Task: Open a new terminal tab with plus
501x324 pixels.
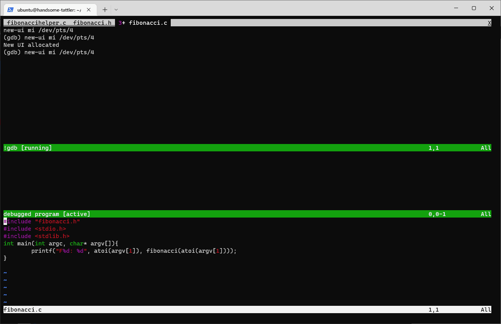Action: click(105, 10)
